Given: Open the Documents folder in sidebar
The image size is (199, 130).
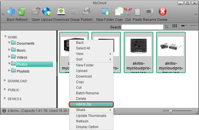Looking at the screenshot, I should pyautogui.click(x=25, y=44).
